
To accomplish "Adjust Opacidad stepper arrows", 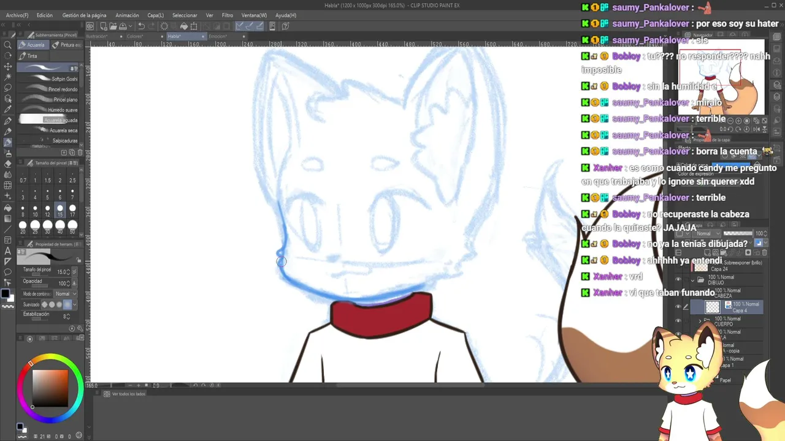I will click(69, 284).
